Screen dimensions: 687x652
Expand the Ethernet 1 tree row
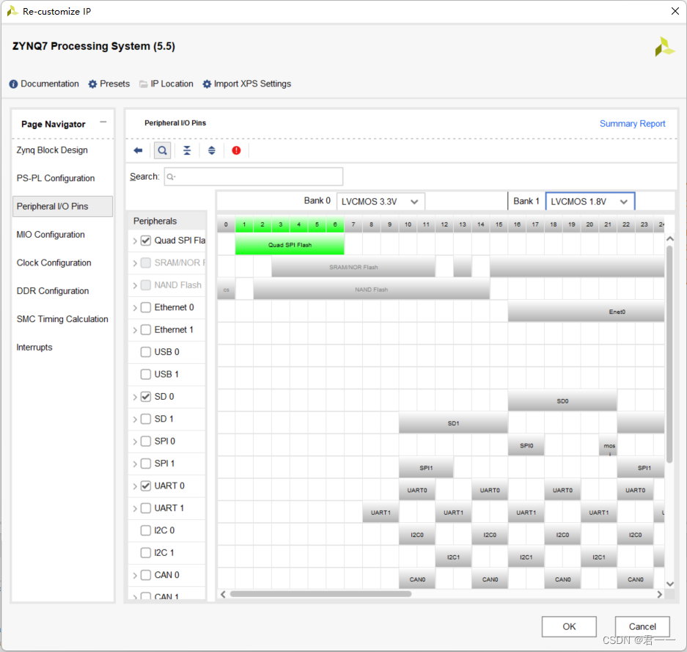pyautogui.click(x=135, y=330)
